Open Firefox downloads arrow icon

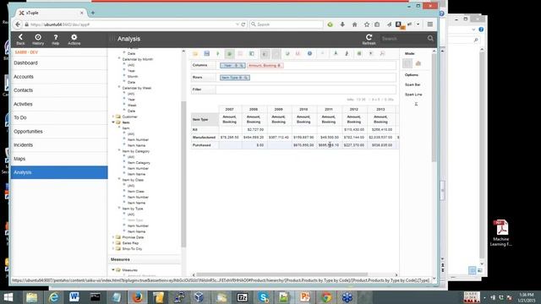tap(342, 24)
